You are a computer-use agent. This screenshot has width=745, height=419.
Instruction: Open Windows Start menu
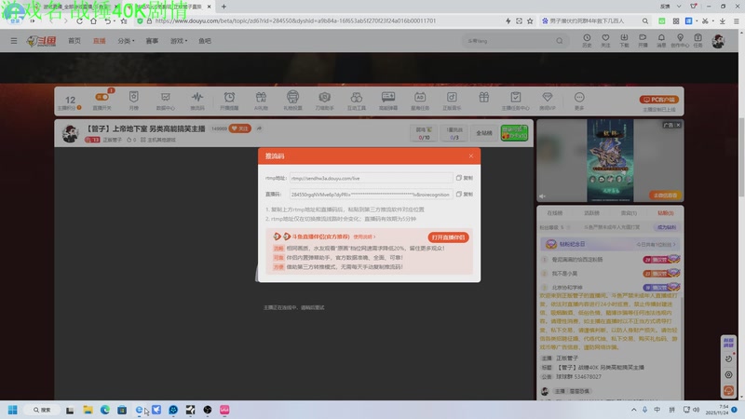click(13, 410)
